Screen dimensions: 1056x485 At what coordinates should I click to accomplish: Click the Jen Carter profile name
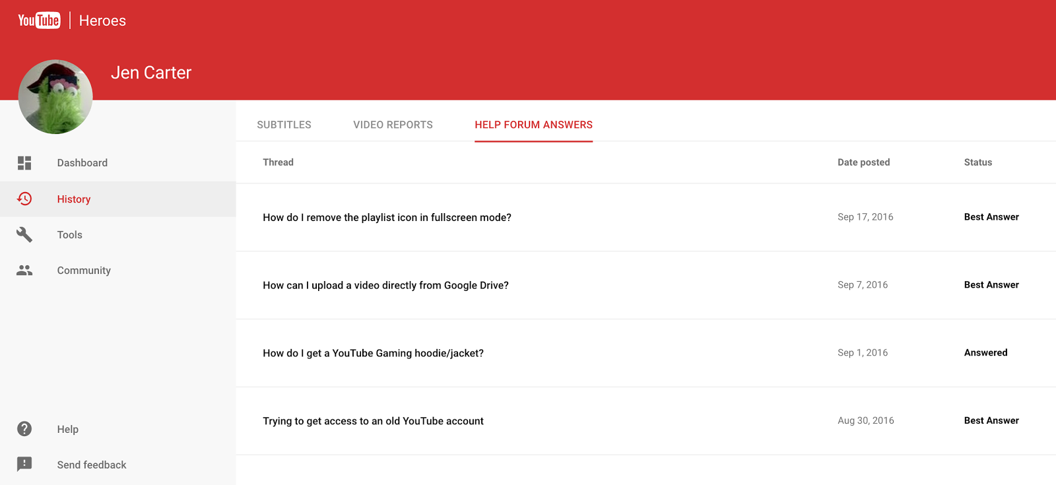(151, 73)
